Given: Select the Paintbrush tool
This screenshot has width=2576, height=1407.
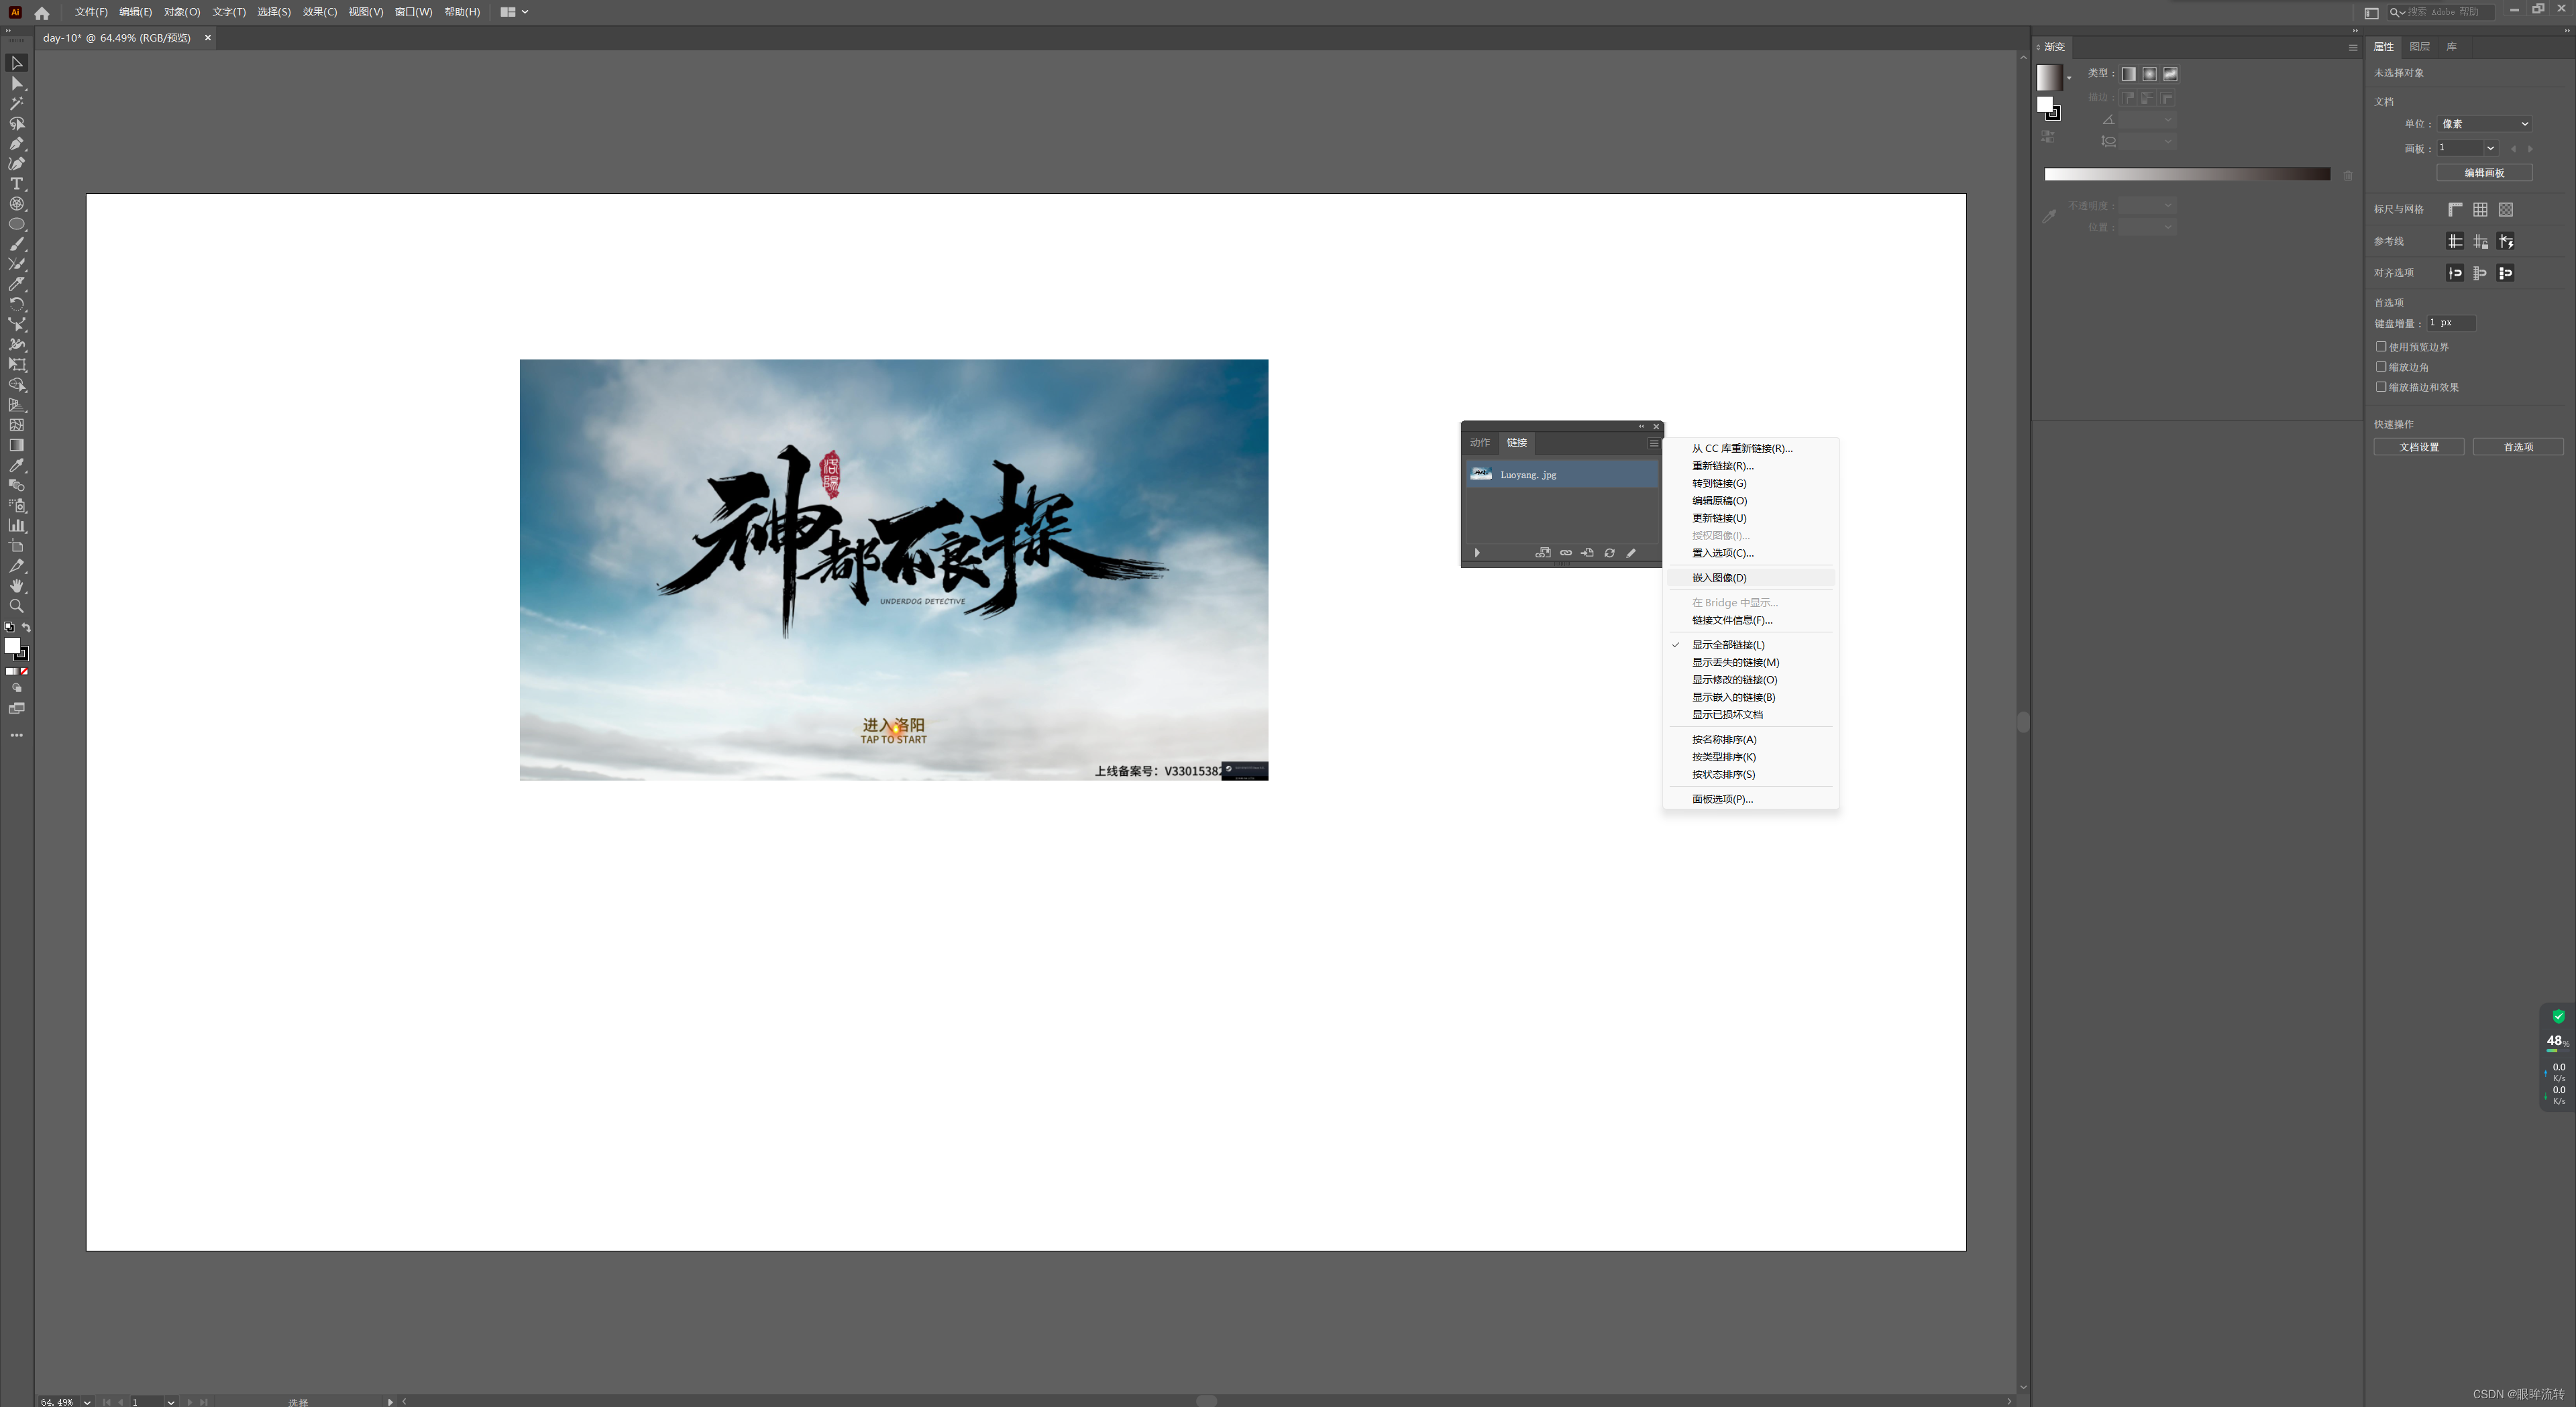Looking at the screenshot, I should pyautogui.click(x=17, y=244).
